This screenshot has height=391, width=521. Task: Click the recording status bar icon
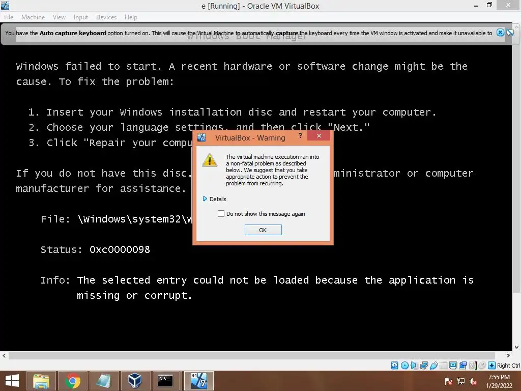click(x=462, y=366)
